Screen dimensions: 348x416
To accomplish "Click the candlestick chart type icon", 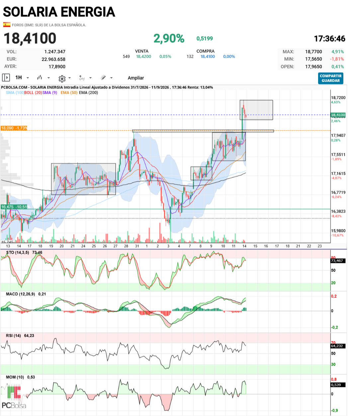I will click(x=40, y=77).
